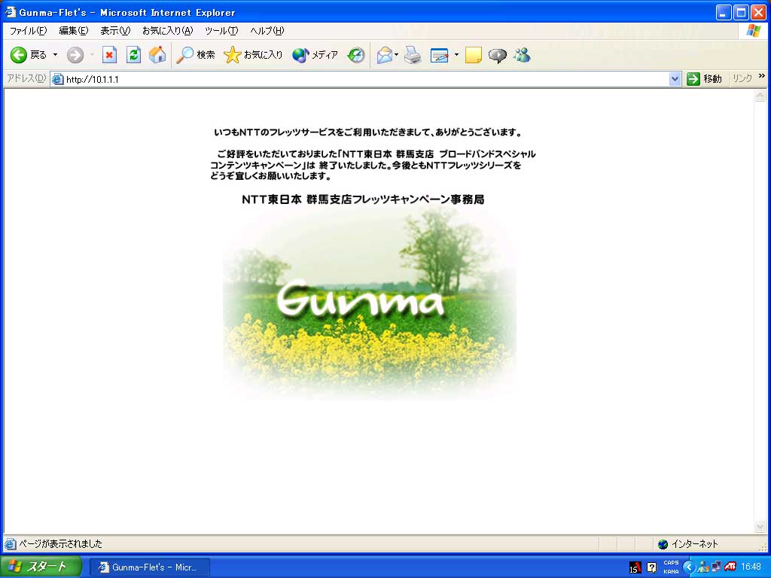Open the 表示(V) menu
The height and width of the screenshot is (578, 771).
[115, 30]
